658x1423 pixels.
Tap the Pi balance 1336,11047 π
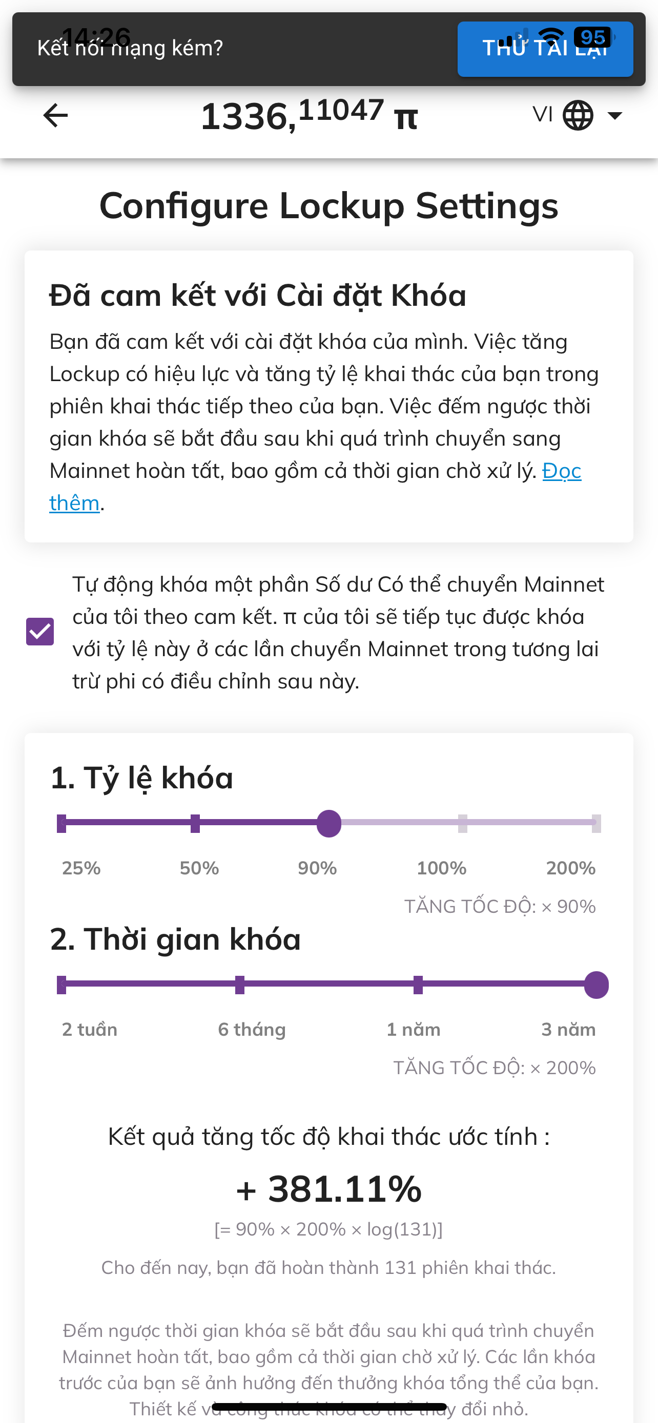coord(309,115)
